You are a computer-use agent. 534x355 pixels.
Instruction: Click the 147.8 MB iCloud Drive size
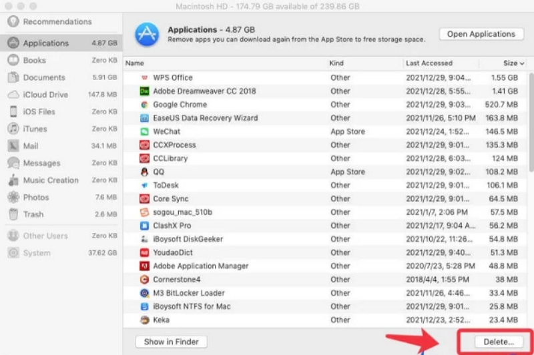click(103, 95)
